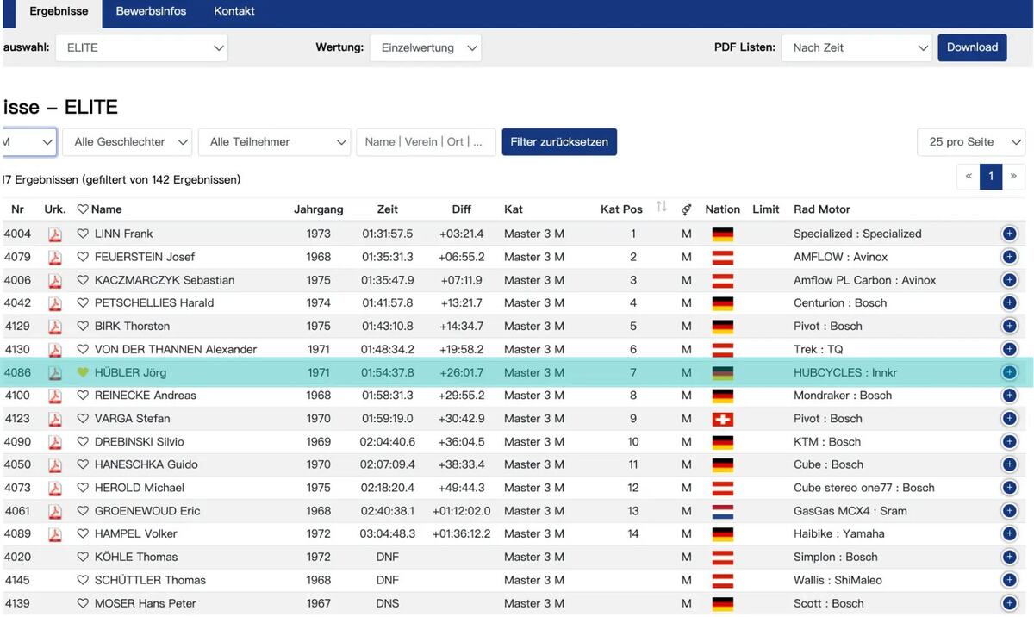Open PDF certificate for GROENEWOUD Eric
Image resolution: width=1034 pixels, height=617 pixels.
(55, 511)
